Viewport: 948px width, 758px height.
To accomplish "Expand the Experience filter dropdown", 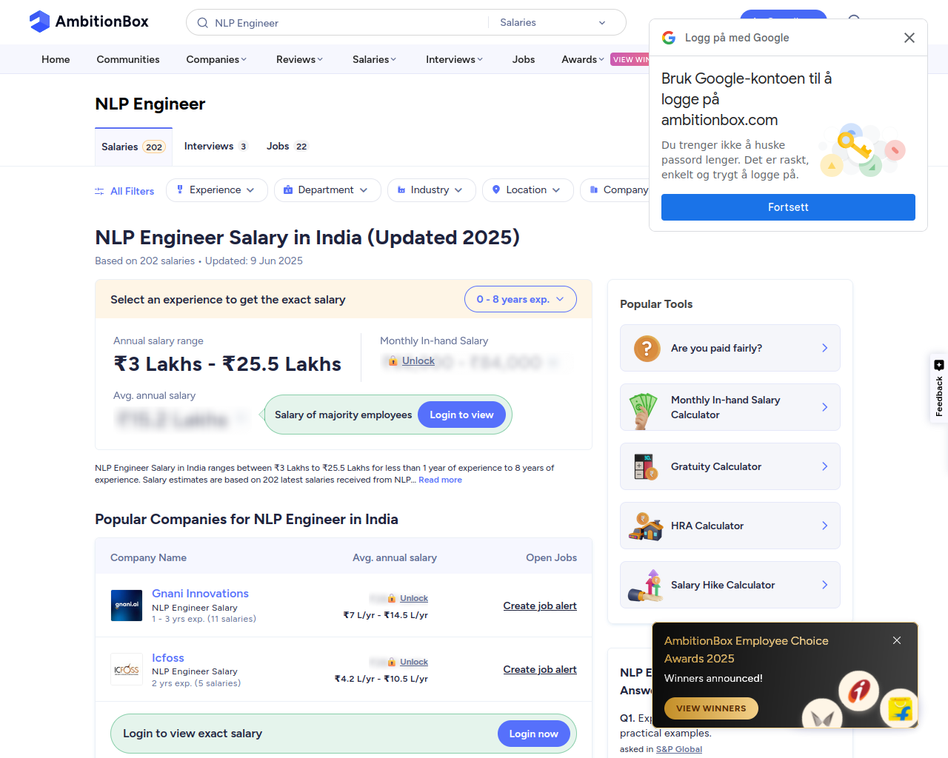I will point(216,190).
